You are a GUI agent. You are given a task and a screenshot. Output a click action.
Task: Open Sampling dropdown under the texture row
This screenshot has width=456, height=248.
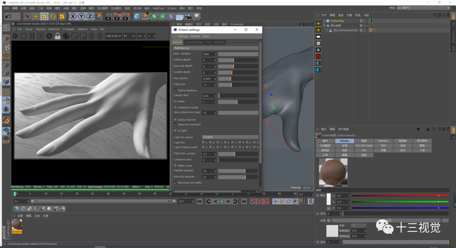[x=358, y=226]
